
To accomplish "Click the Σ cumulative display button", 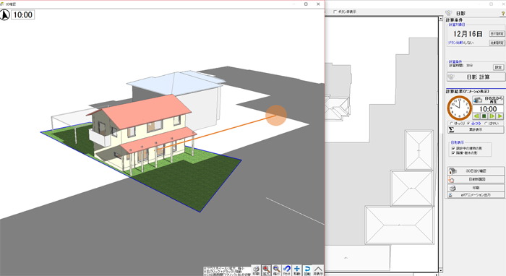I will (476, 129).
